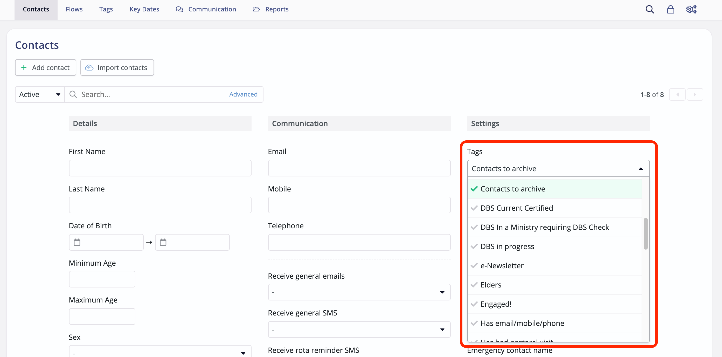722x357 pixels.
Task: Click inside the First Name field
Action: tap(160, 168)
